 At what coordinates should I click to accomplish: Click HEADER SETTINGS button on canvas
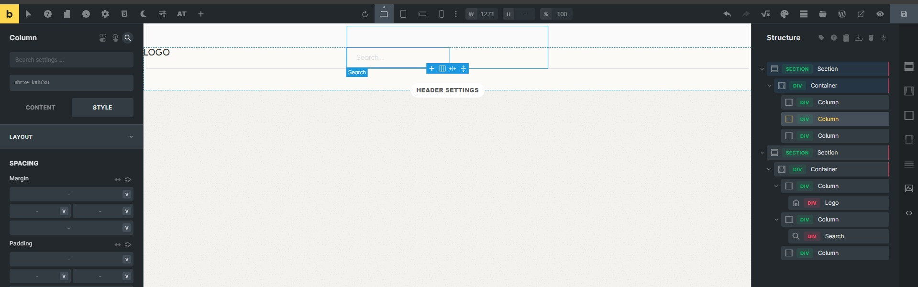pos(447,90)
